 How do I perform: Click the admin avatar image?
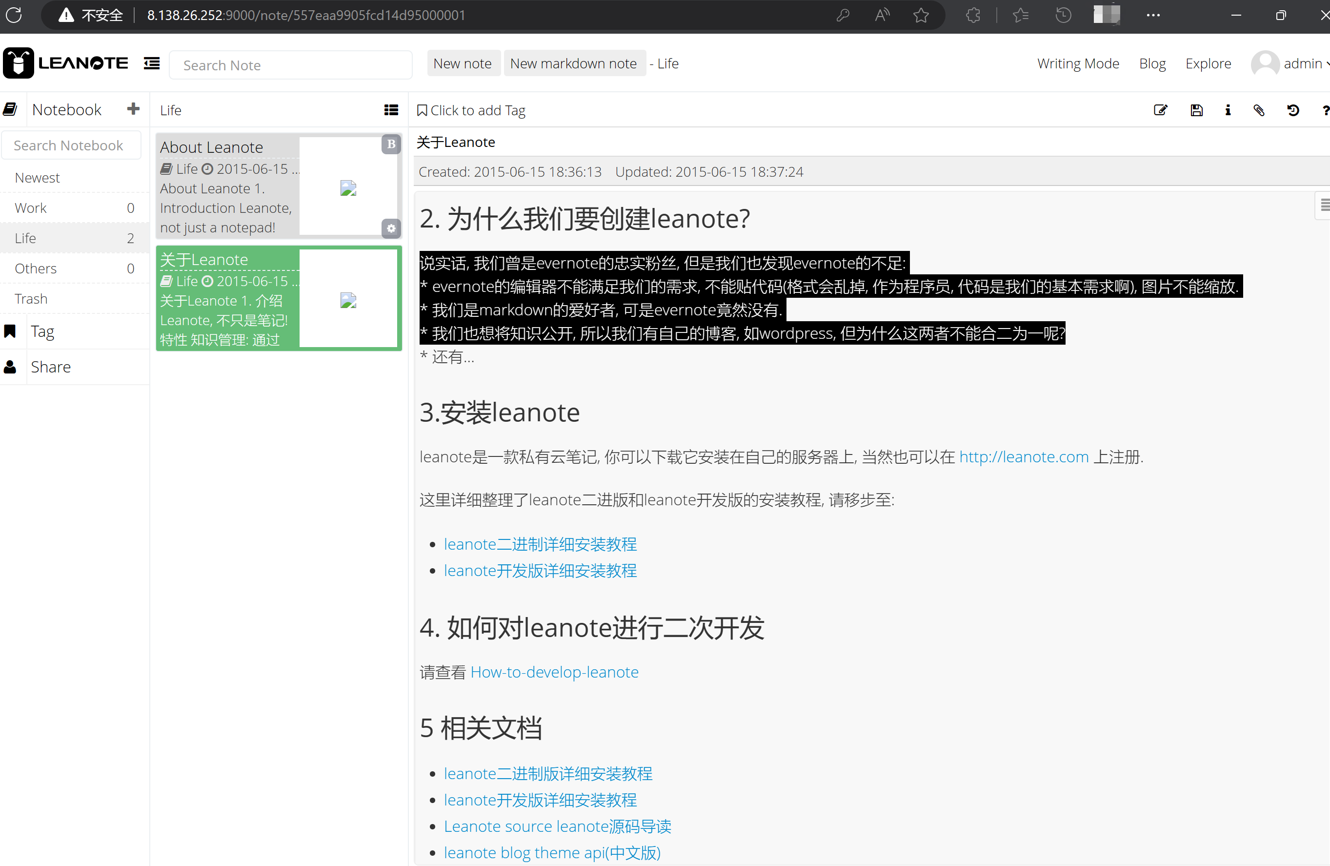coord(1265,64)
